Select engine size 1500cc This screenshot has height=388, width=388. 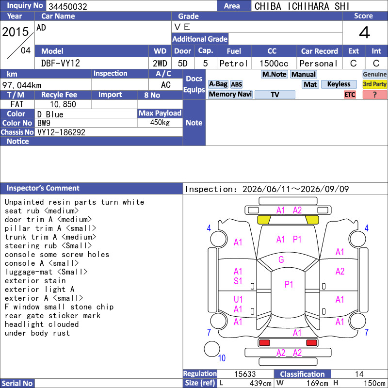[274, 64]
